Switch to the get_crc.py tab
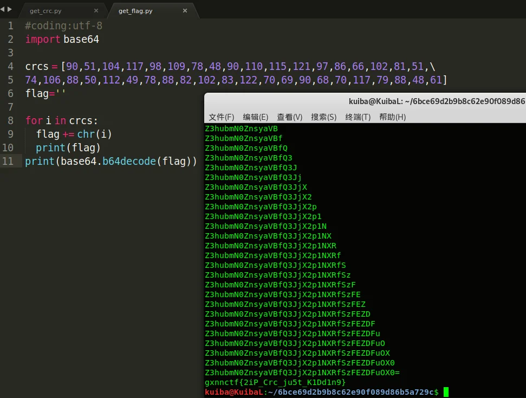This screenshot has width=526, height=398. pyautogui.click(x=46, y=11)
